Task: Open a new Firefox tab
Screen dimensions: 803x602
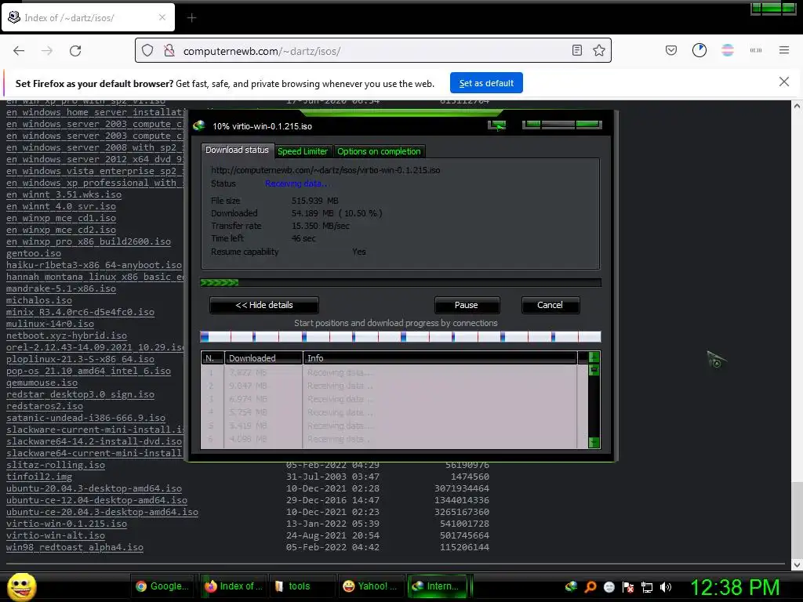Action: (191, 18)
